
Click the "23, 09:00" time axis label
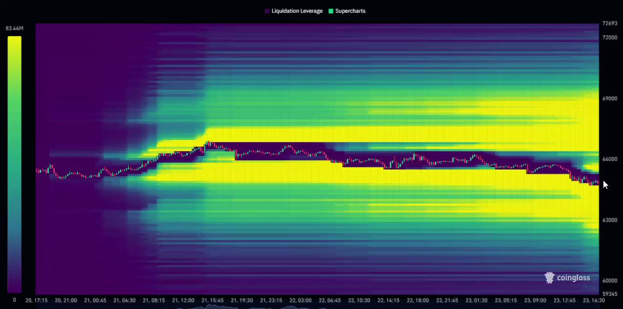[x=536, y=301]
